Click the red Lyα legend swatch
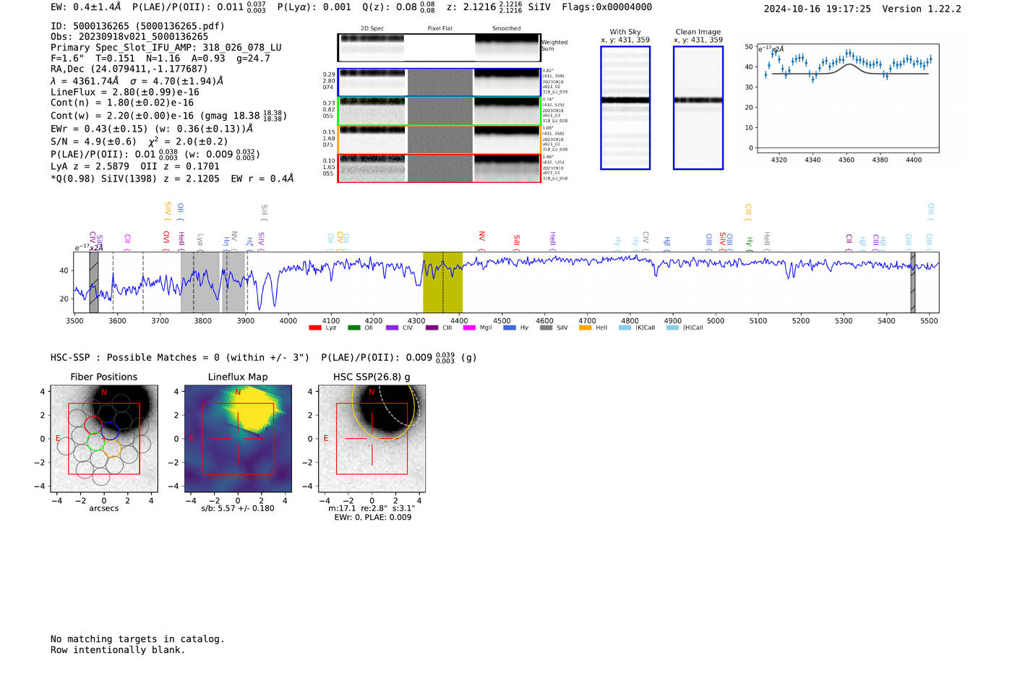 (314, 328)
